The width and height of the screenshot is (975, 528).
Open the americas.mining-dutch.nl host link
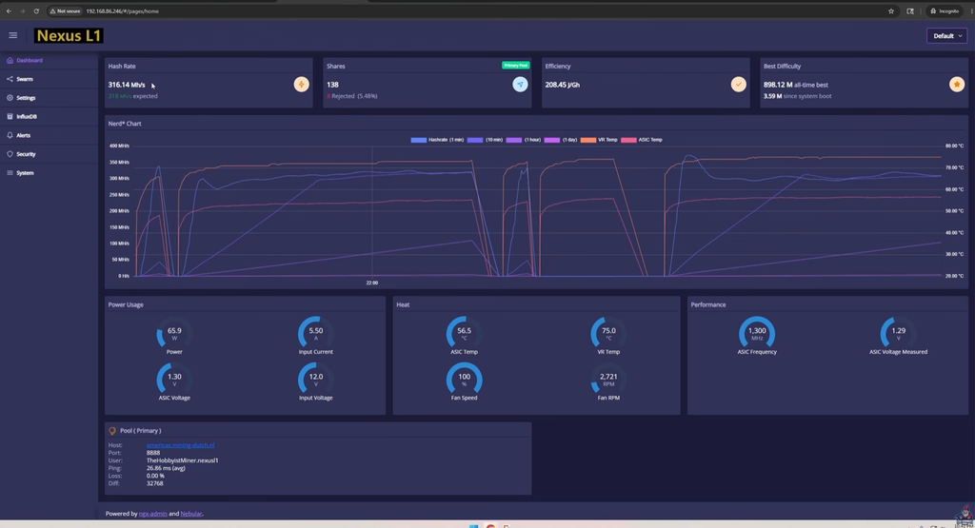(x=180, y=445)
